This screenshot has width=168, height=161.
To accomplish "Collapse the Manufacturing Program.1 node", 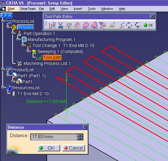I will (18, 39).
